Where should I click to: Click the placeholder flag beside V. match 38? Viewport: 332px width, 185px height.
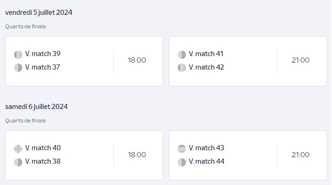point(18,162)
